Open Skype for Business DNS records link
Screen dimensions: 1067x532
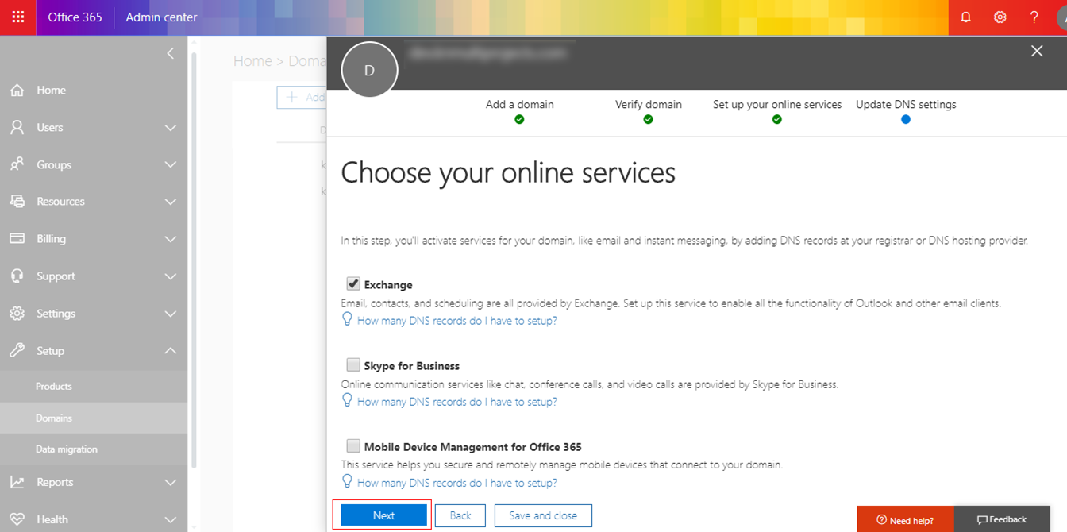[457, 402]
